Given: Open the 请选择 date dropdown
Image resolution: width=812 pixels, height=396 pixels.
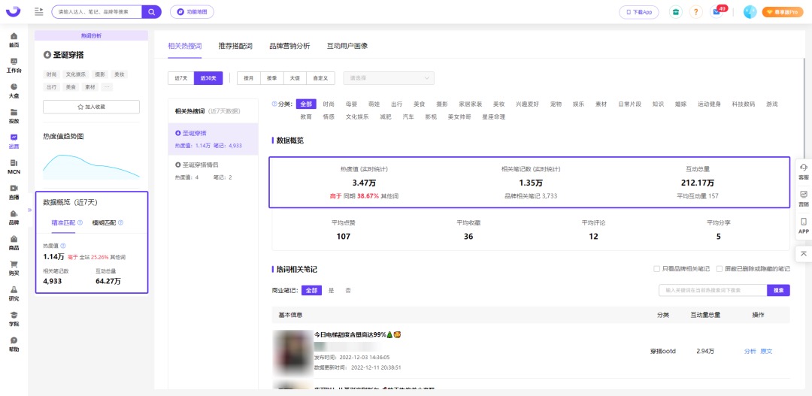Looking at the screenshot, I should point(389,78).
